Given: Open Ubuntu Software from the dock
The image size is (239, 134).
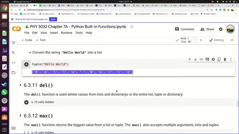Looking at the screenshot, I should pos(4,117).
